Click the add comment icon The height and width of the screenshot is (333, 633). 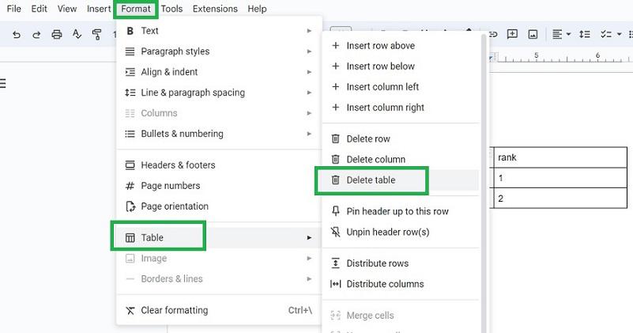click(x=512, y=34)
